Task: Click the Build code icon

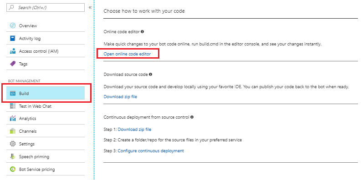Action: click(12, 94)
